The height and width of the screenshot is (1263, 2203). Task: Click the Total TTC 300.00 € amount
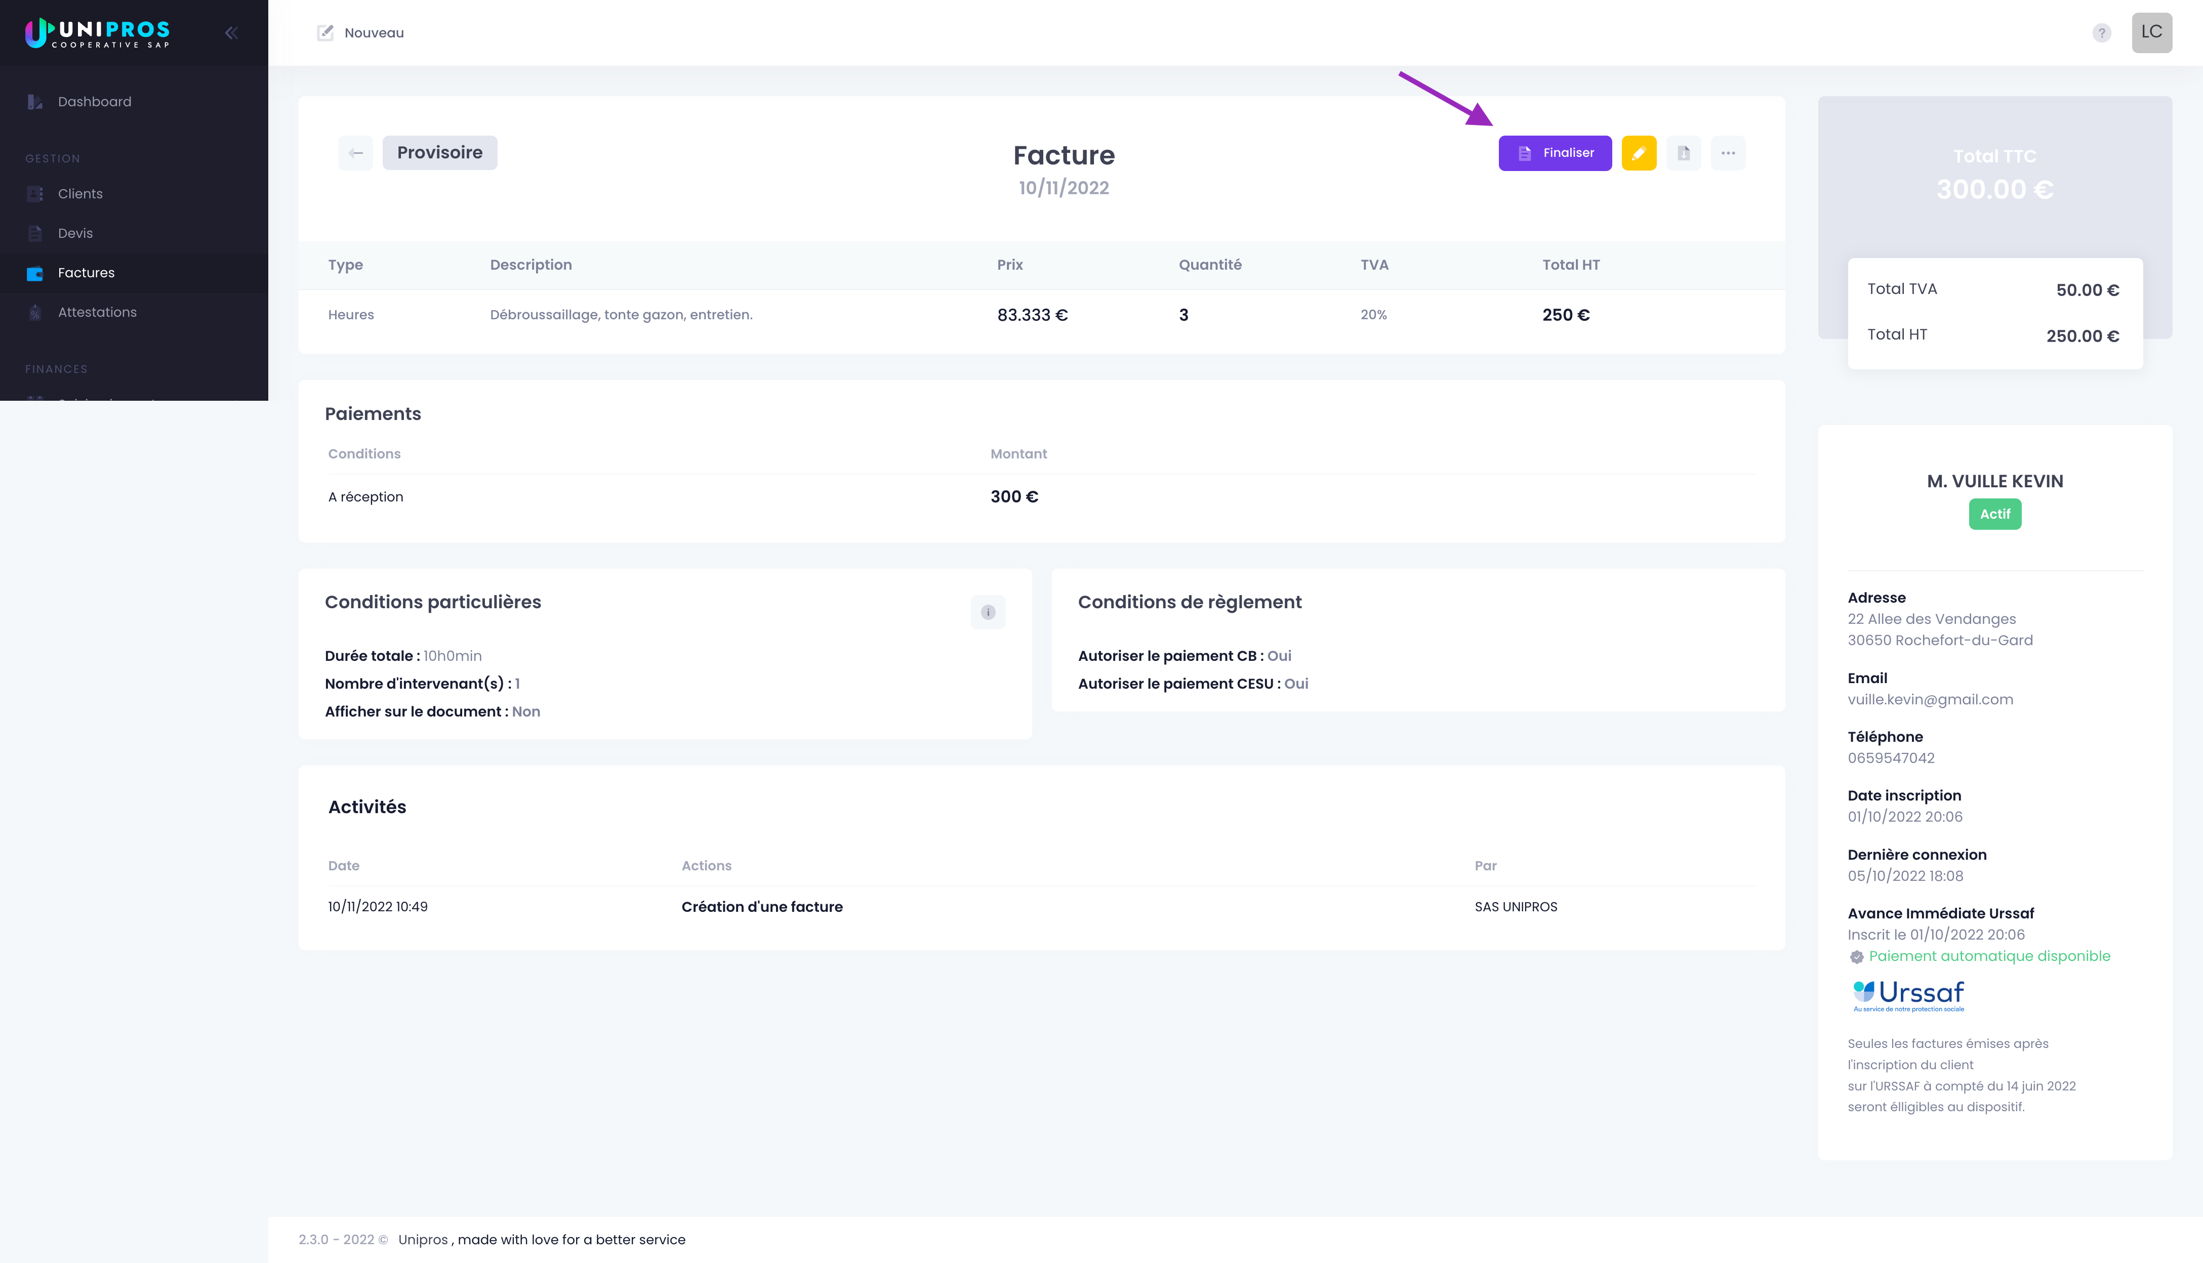(1994, 189)
